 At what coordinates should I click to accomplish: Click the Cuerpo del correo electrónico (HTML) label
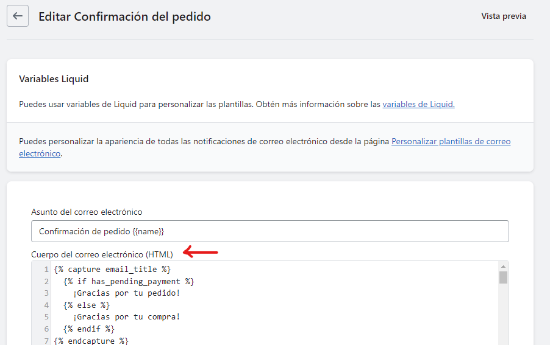point(102,254)
